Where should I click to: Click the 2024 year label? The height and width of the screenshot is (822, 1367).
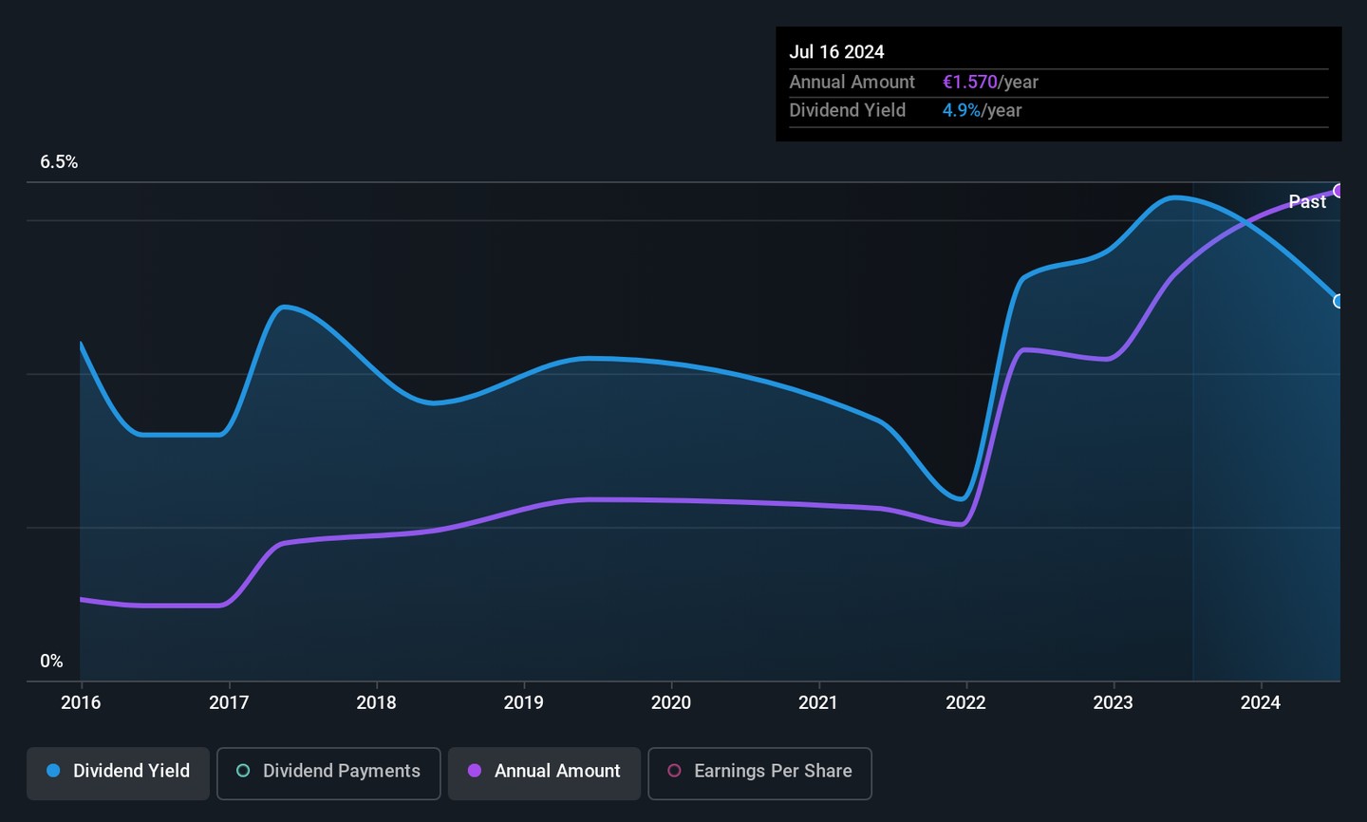tap(1261, 702)
